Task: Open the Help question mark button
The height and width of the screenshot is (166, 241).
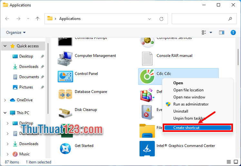Action: pos(233,32)
